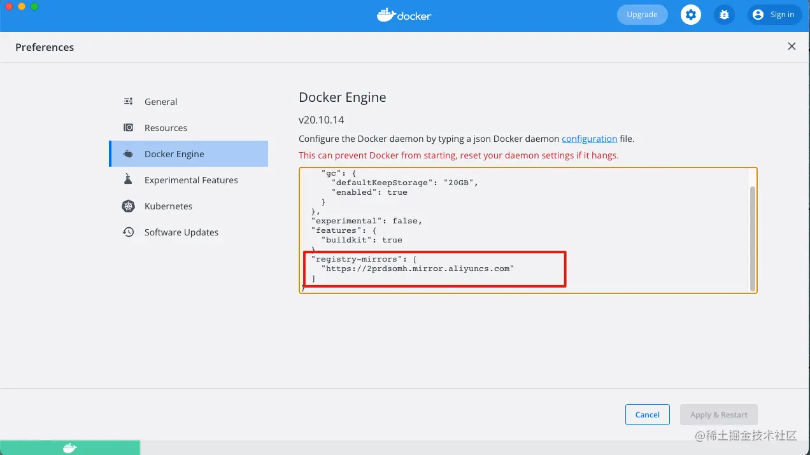Image resolution: width=810 pixels, height=455 pixels.
Task: Open the settings gear icon in header
Action: [x=691, y=15]
